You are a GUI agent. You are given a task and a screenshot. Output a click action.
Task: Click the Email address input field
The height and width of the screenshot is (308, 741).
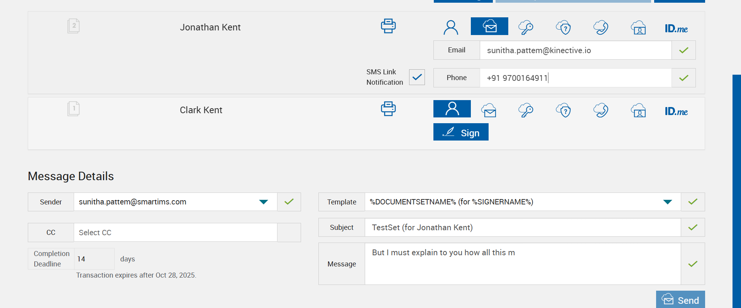[x=575, y=50]
